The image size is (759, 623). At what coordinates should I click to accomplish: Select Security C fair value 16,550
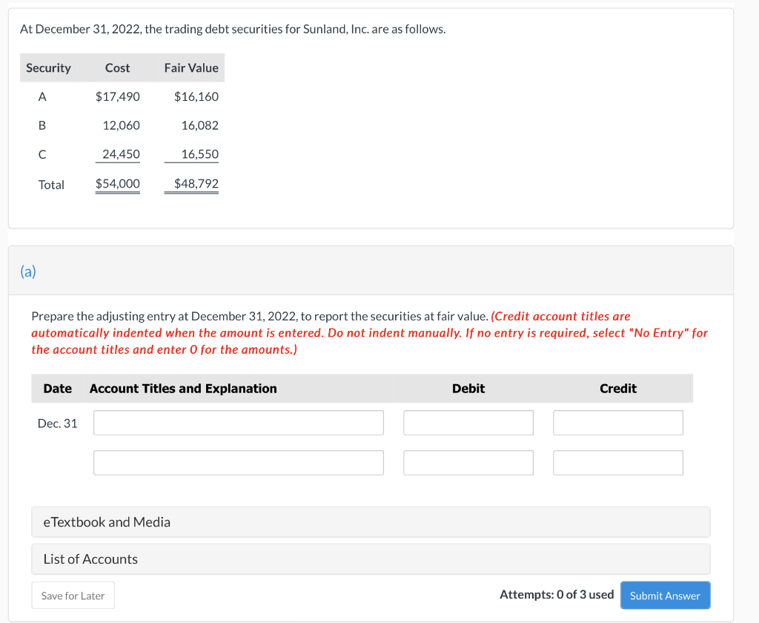point(200,154)
